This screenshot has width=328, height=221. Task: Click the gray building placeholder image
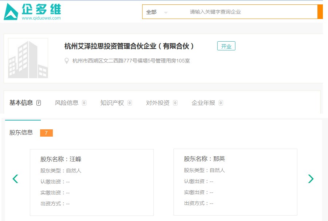28,58
